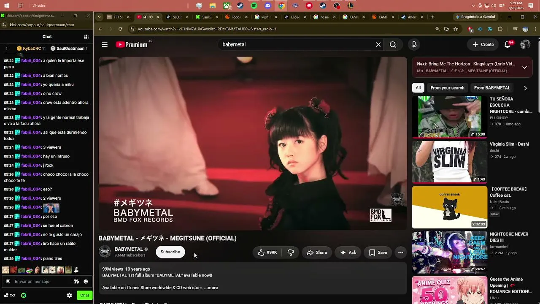Click the BABYMETAL channel name
The width and height of the screenshot is (540, 304).
click(129, 249)
